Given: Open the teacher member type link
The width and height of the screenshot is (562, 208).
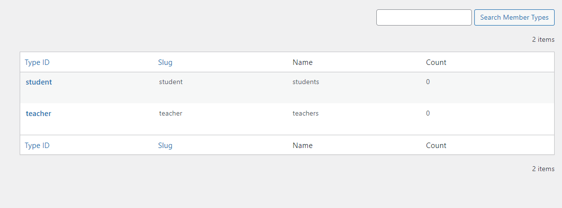Looking at the screenshot, I should (x=38, y=114).
